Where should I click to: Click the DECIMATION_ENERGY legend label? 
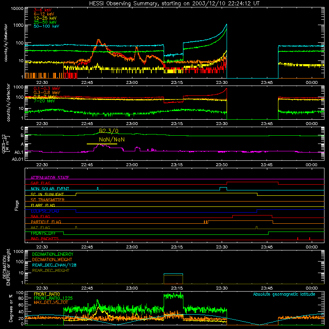53,254
